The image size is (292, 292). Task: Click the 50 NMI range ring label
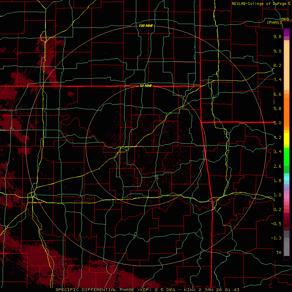pos(146,86)
